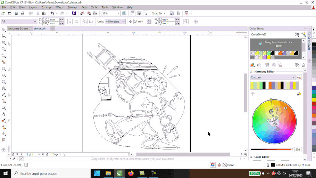Open the zoom level dropdown showing 58%

[118, 14]
